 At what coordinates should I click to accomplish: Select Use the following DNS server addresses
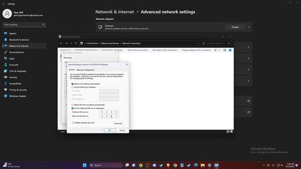point(72,108)
